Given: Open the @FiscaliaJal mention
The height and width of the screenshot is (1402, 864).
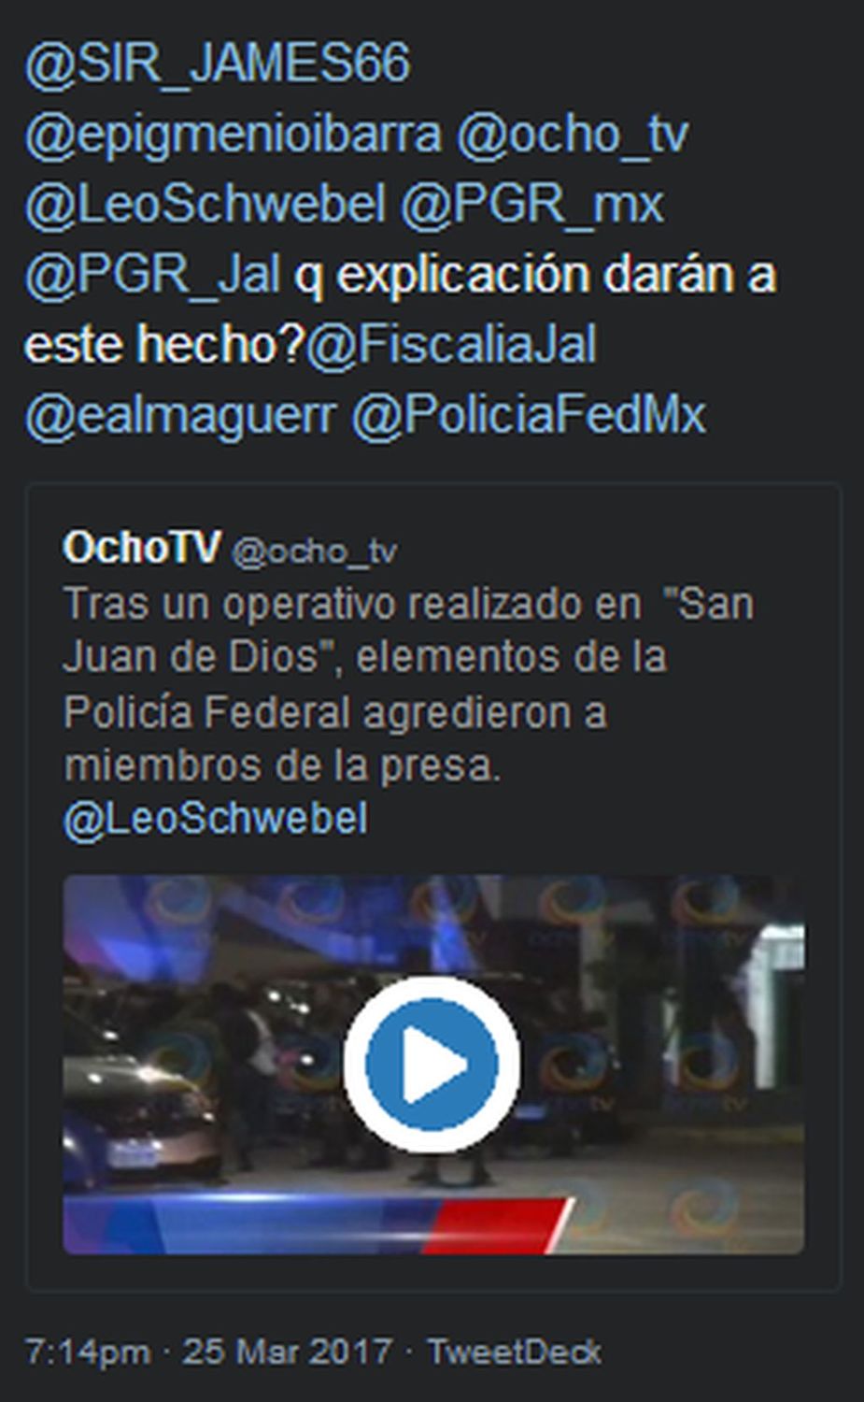Looking at the screenshot, I should (x=452, y=345).
